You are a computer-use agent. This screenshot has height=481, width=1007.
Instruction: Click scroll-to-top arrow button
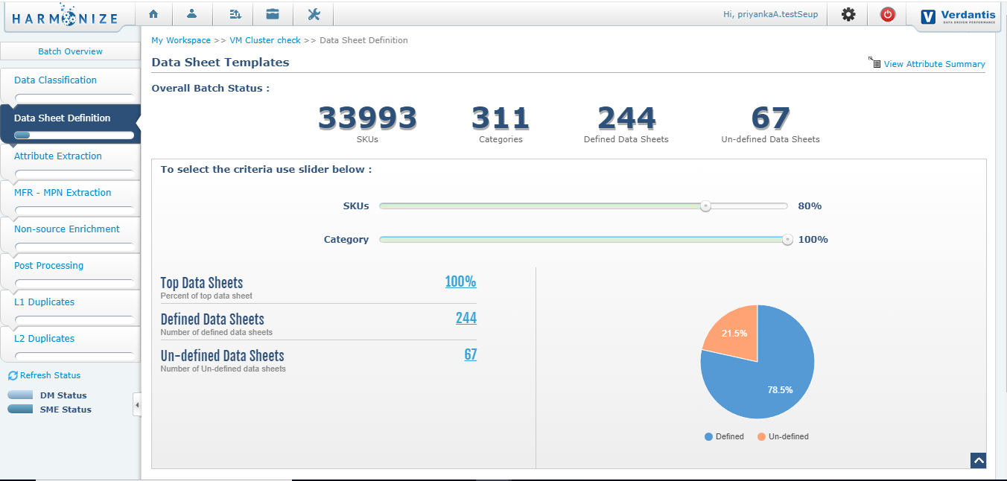tap(979, 461)
